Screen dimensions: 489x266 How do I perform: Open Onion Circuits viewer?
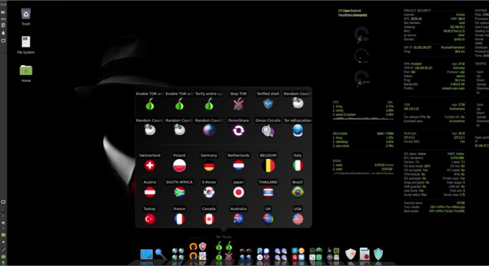pyautogui.click(x=268, y=131)
